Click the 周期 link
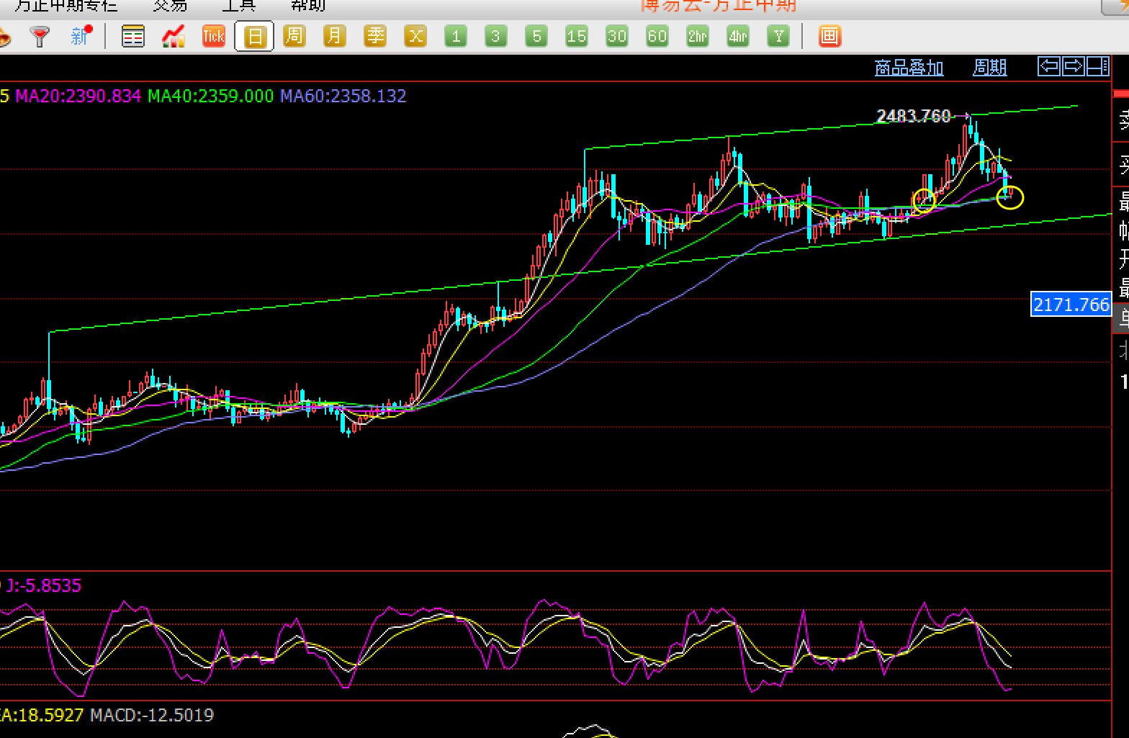The height and width of the screenshot is (738, 1129). pos(990,68)
